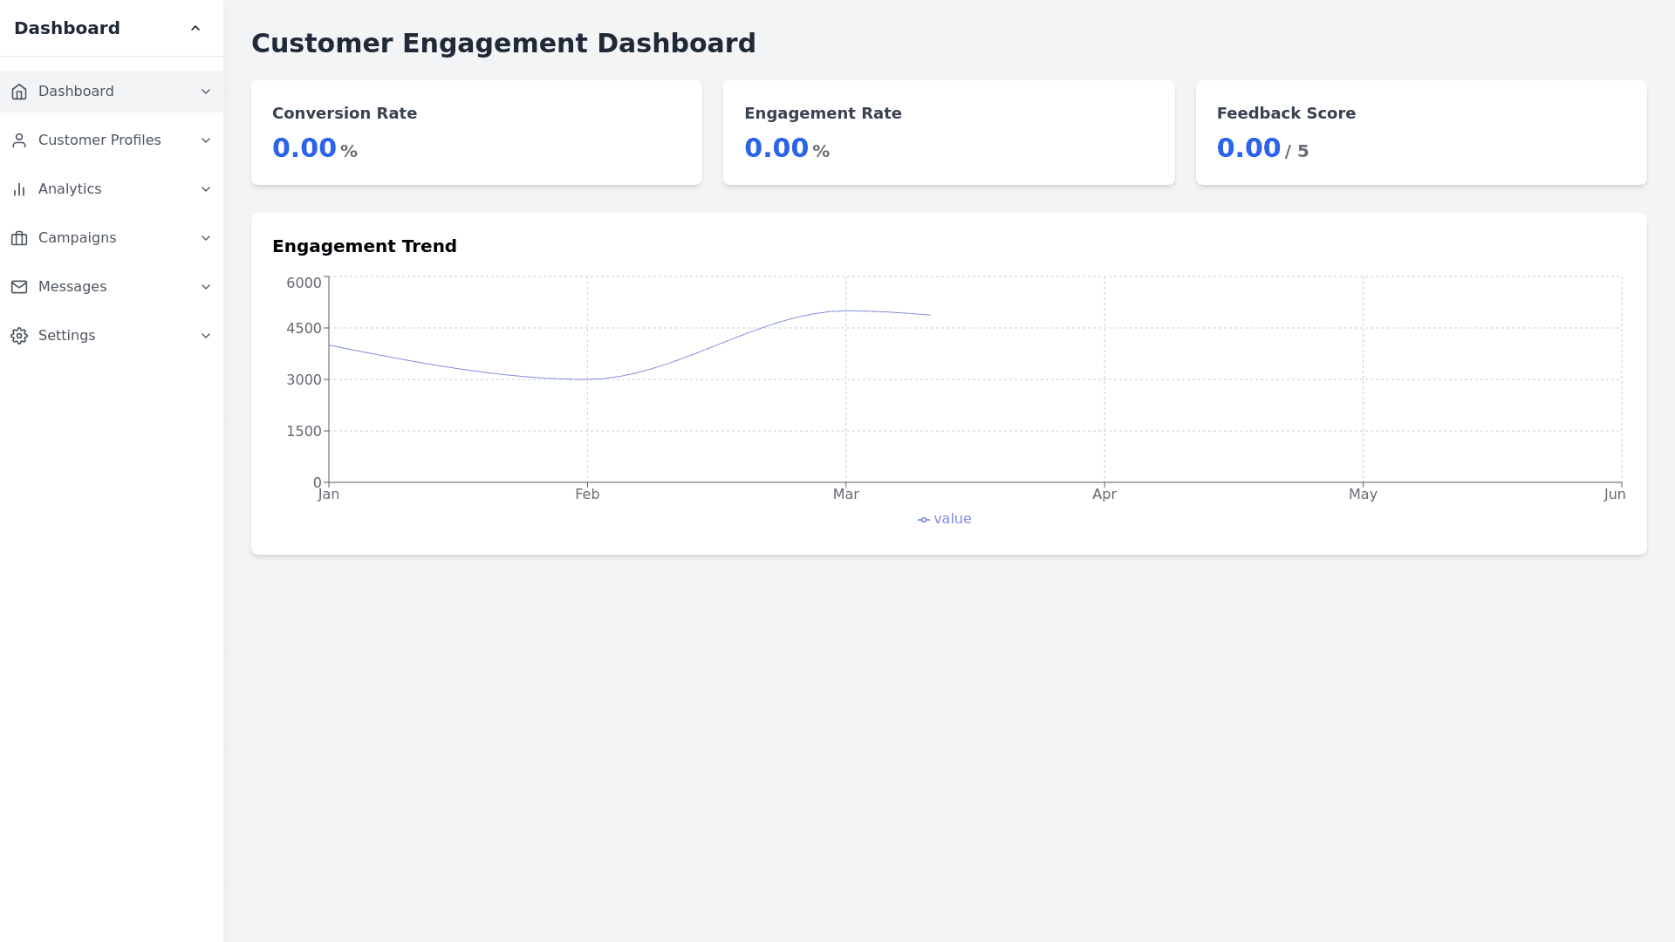This screenshot has width=1675, height=942.
Task: Click the Conversion Rate card
Action: pyautogui.click(x=476, y=133)
